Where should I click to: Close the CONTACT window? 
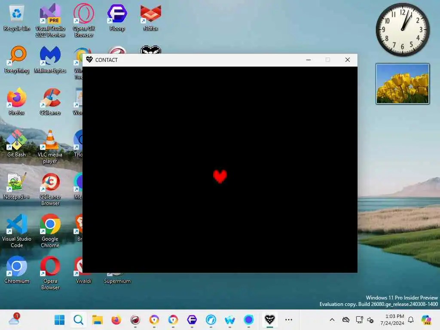point(347,60)
